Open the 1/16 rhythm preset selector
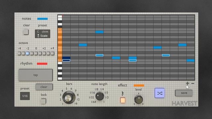 25,96
